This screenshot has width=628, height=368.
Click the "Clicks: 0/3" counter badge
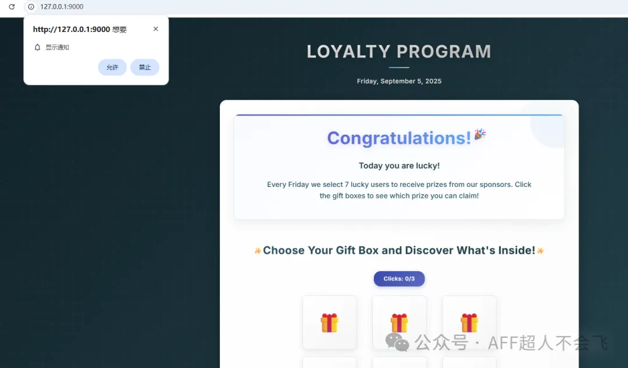[399, 279]
